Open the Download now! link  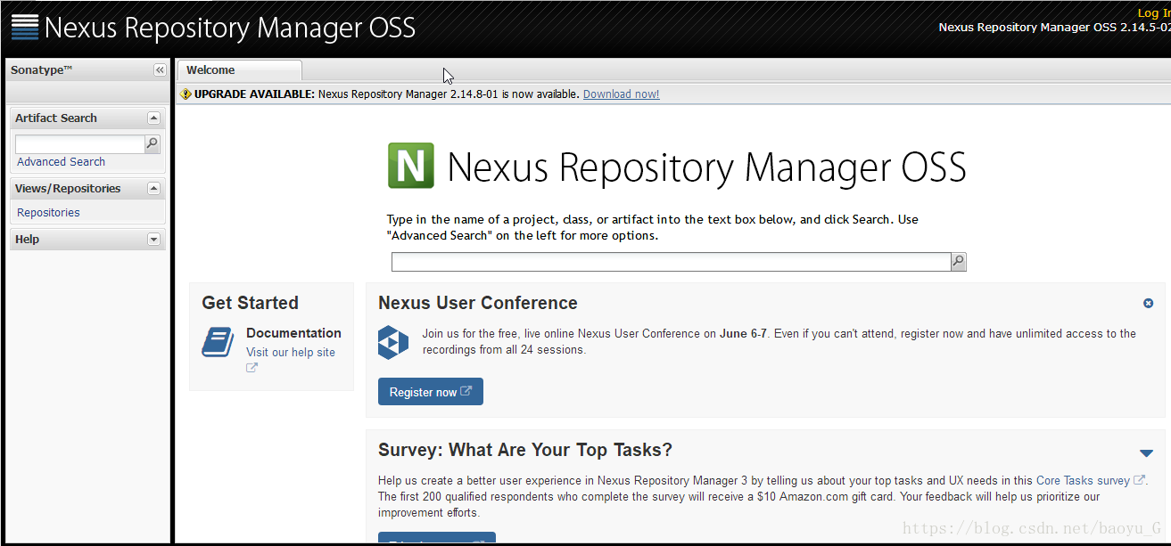click(622, 94)
